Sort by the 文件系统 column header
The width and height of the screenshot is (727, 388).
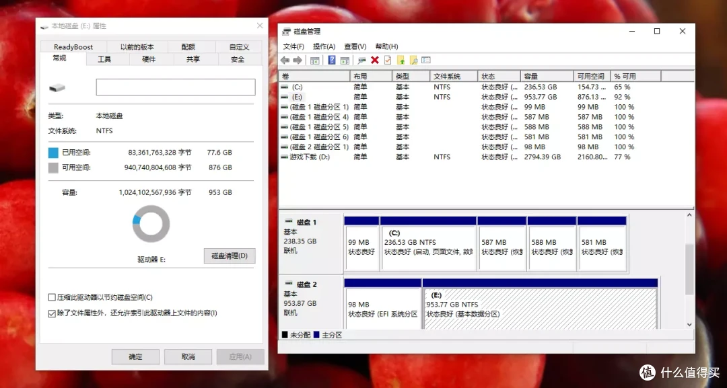454,77
